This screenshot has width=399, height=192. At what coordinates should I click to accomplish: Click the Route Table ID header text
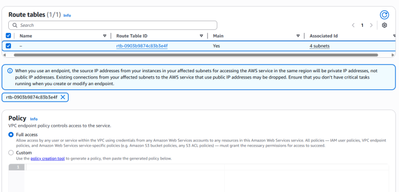pyautogui.click(x=132, y=36)
